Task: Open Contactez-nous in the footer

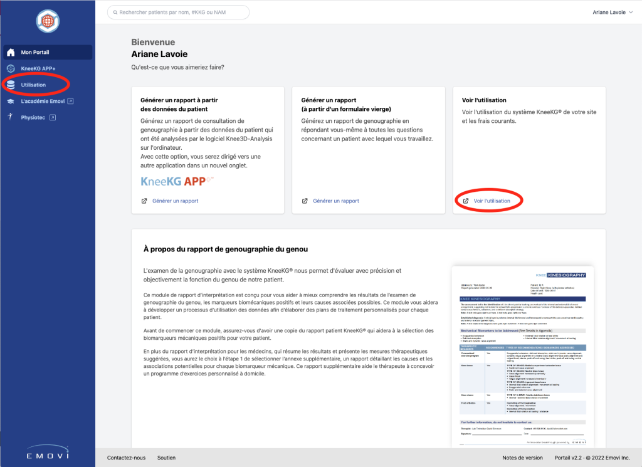Action: 126,458
